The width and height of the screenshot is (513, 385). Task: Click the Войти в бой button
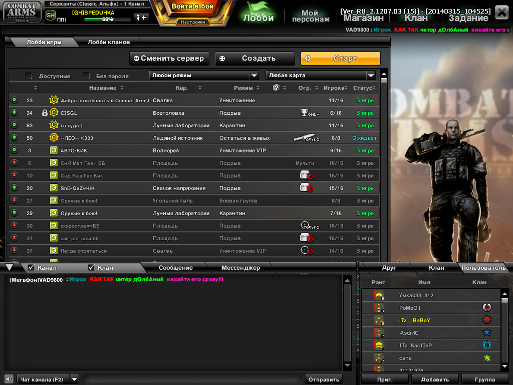pos(192,7)
